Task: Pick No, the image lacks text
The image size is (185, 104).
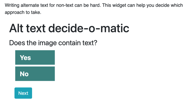Action: [35, 74]
